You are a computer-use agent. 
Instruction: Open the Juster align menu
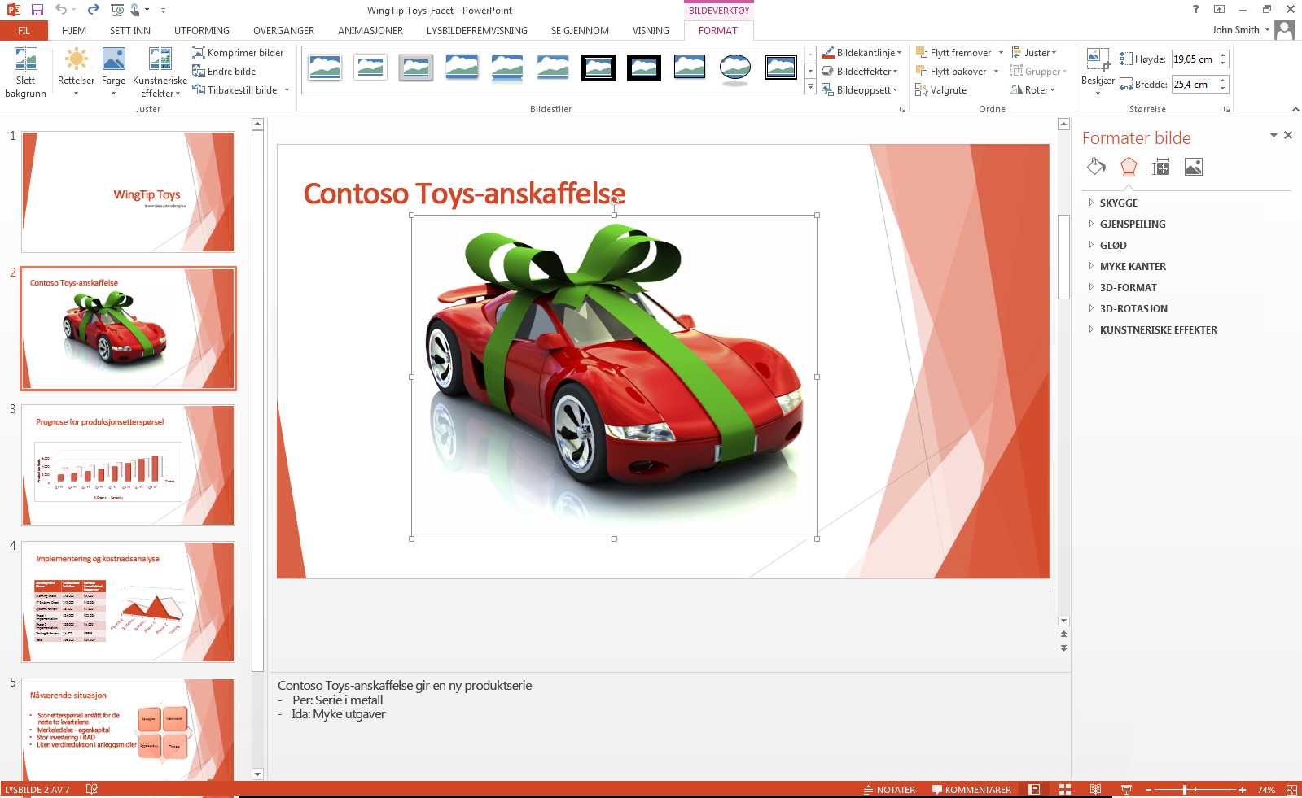(1034, 53)
